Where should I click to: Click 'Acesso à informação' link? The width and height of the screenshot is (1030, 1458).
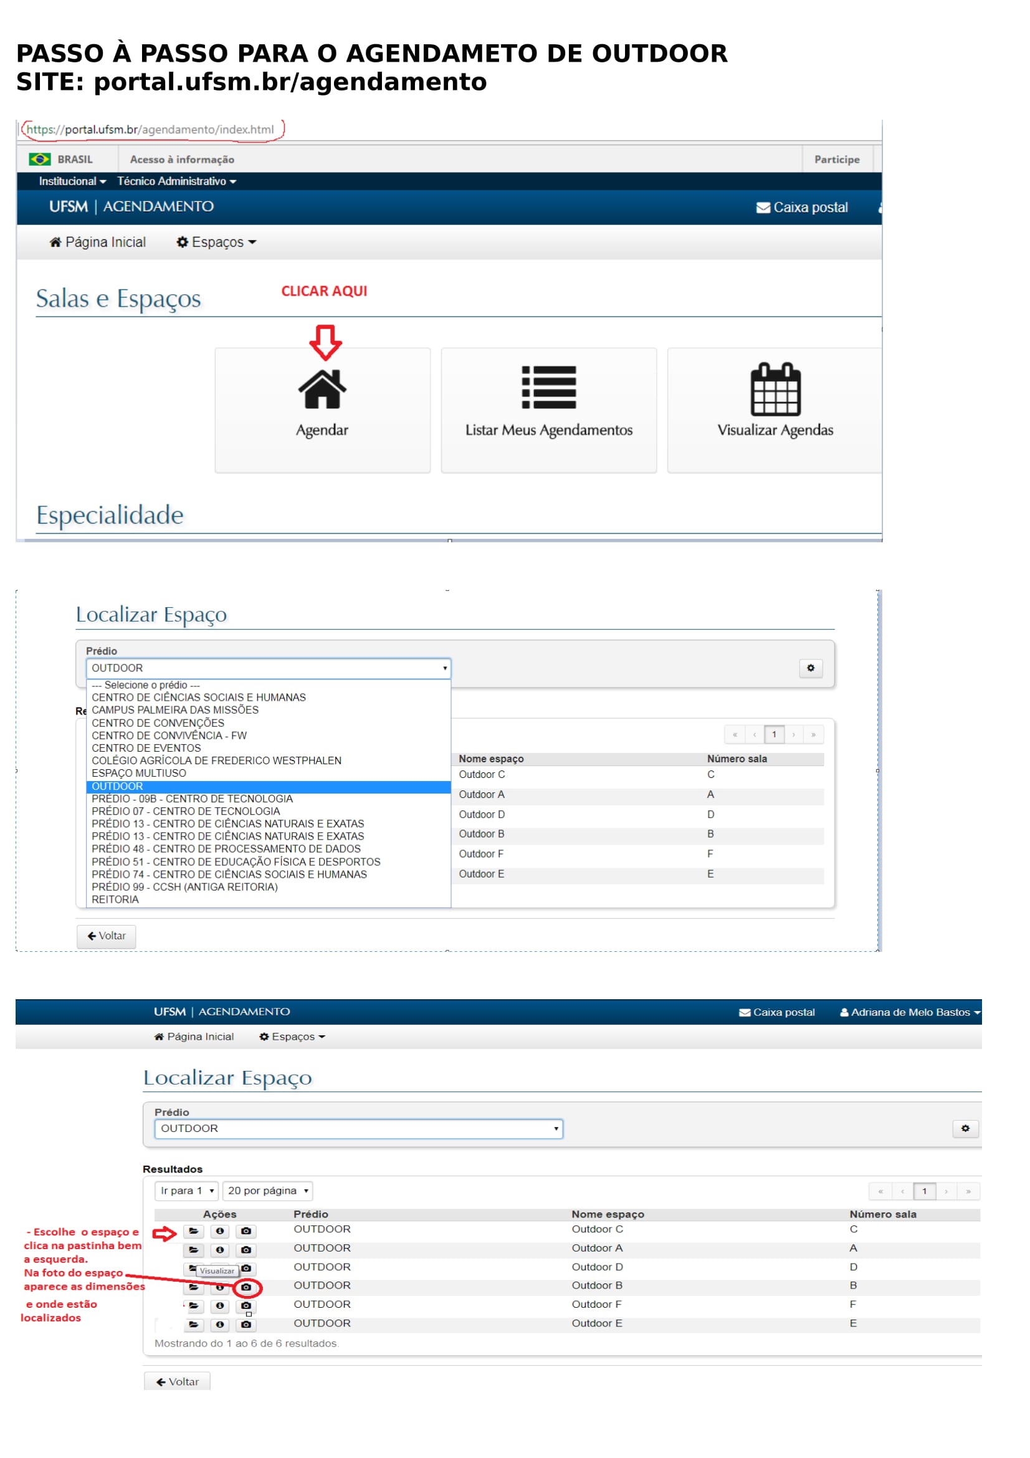pos(182,160)
